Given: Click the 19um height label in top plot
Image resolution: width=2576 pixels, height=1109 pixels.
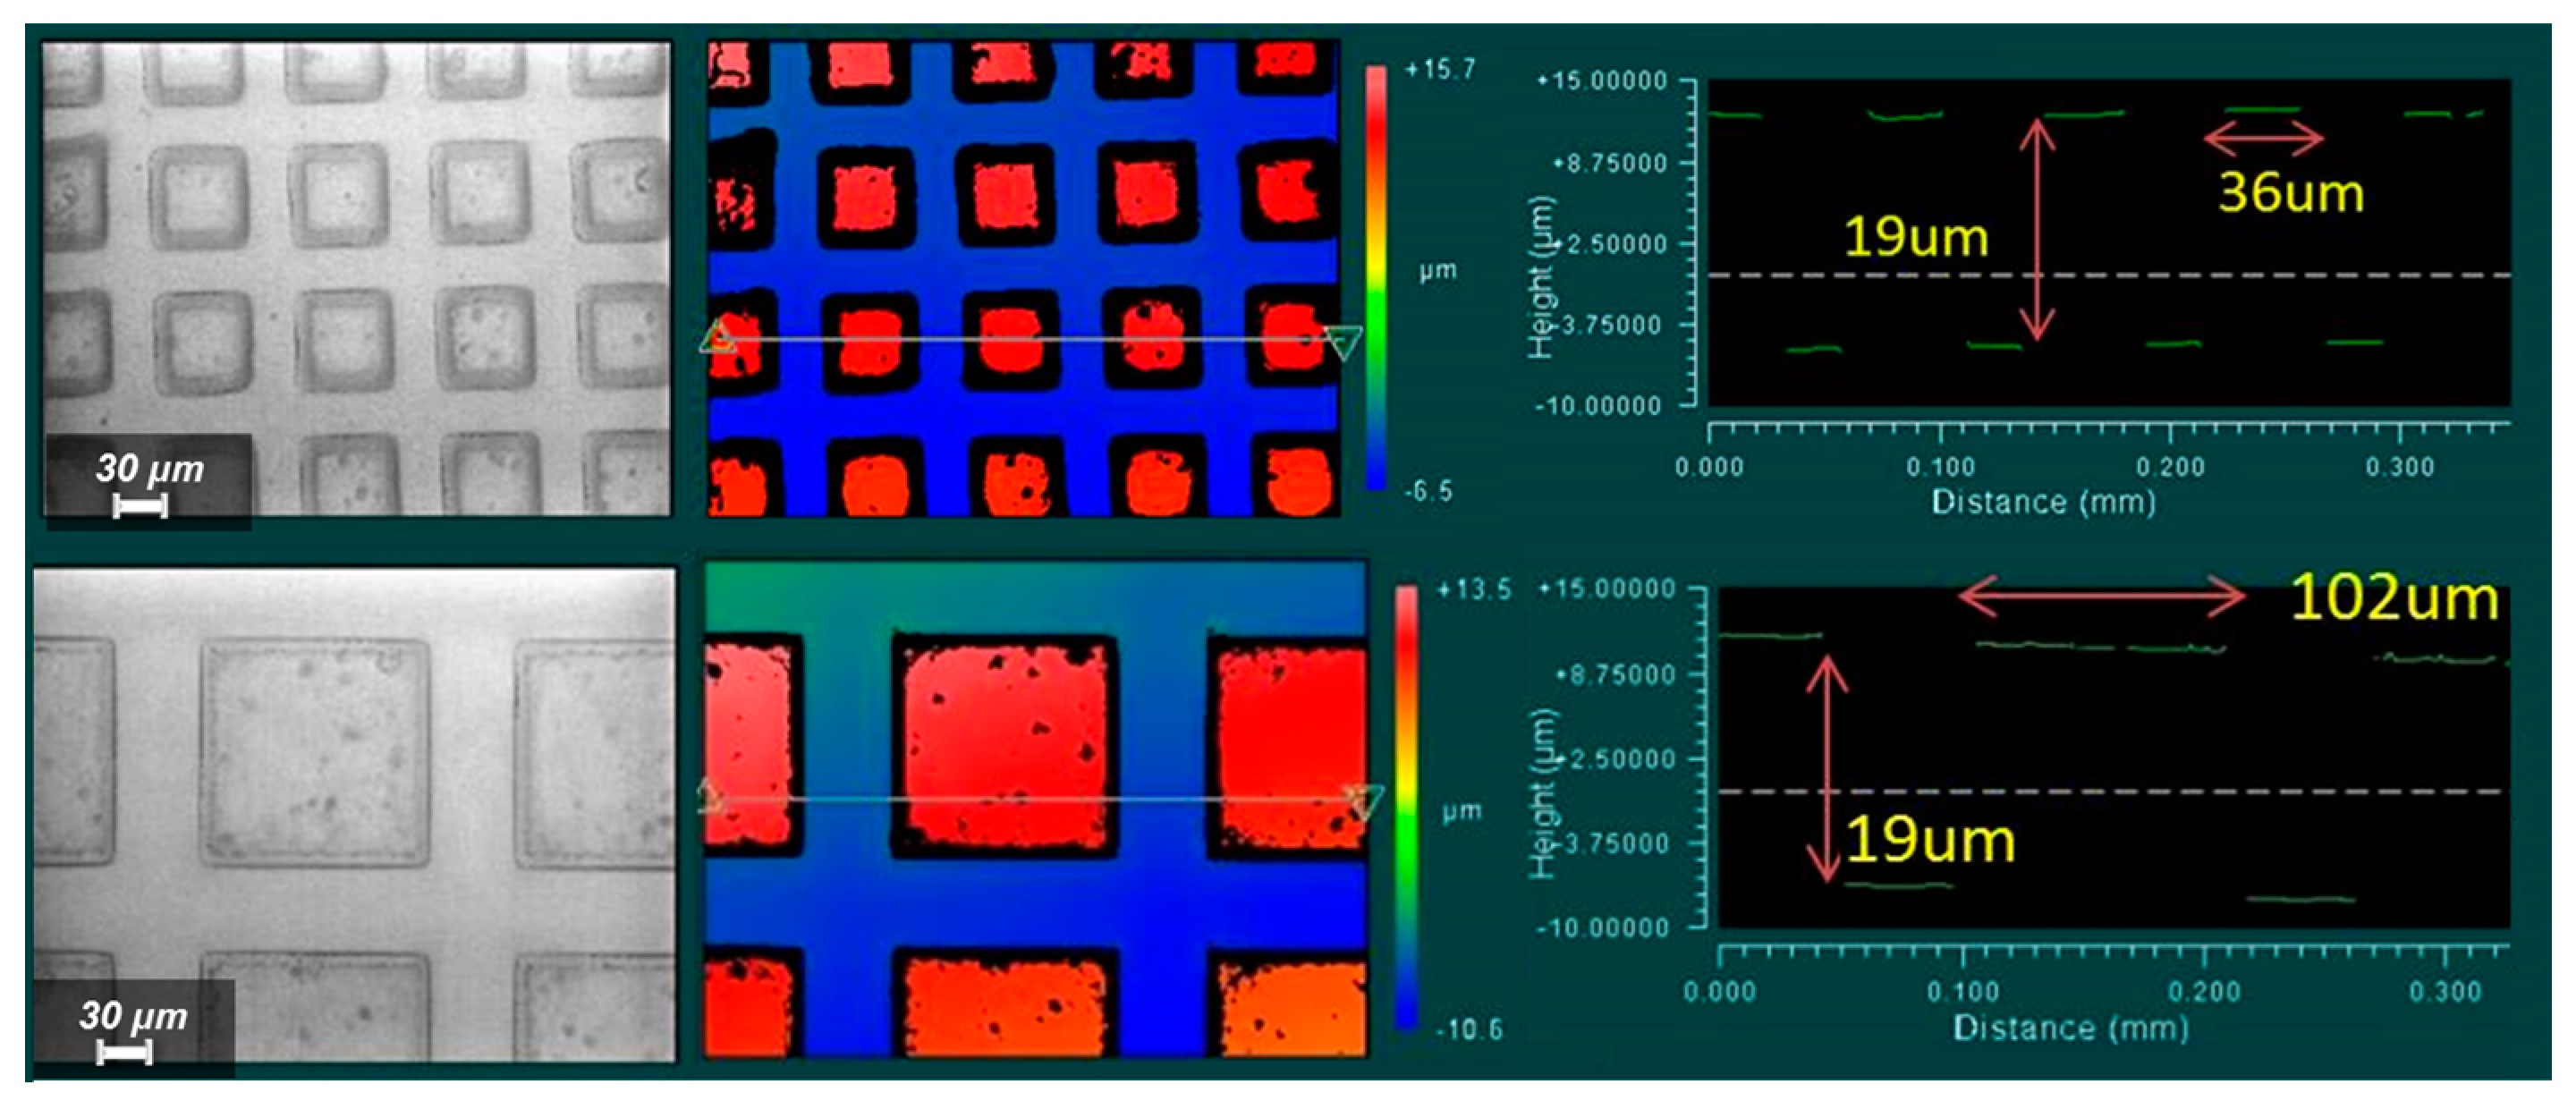Looking at the screenshot, I should (x=1915, y=238).
